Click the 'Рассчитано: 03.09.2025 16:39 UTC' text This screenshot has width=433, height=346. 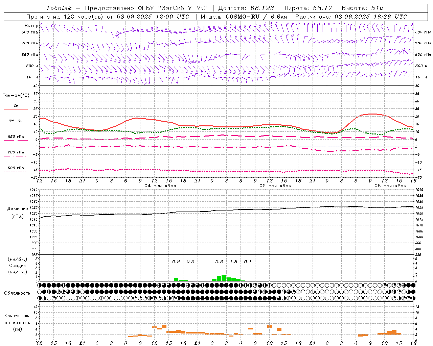click(x=351, y=17)
